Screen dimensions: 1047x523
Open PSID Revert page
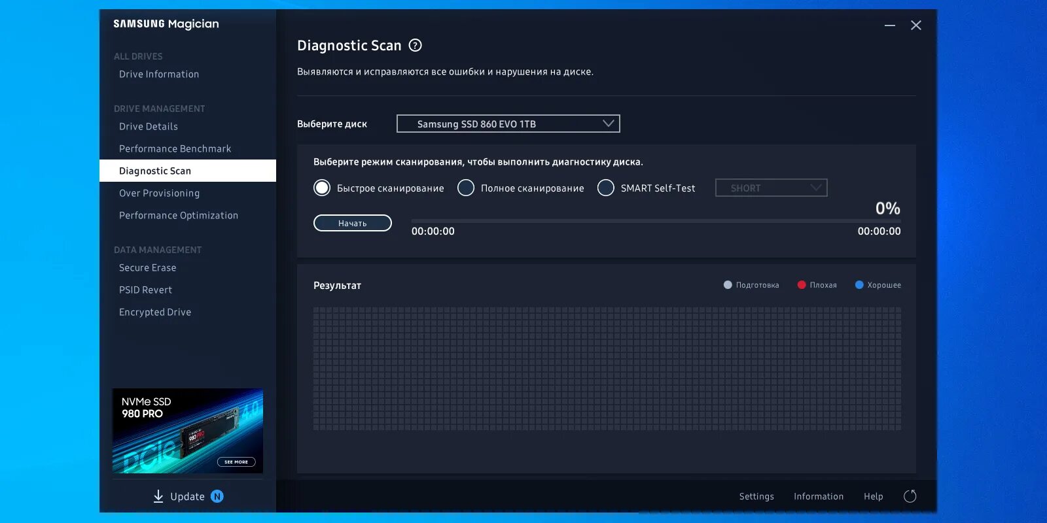pos(146,290)
